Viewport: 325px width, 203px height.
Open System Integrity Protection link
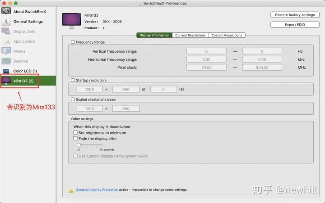pyautogui.click(x=97, y=190)
